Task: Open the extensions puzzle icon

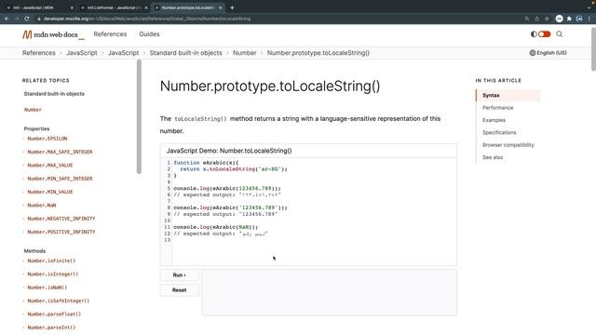Action: pos(569,19)
